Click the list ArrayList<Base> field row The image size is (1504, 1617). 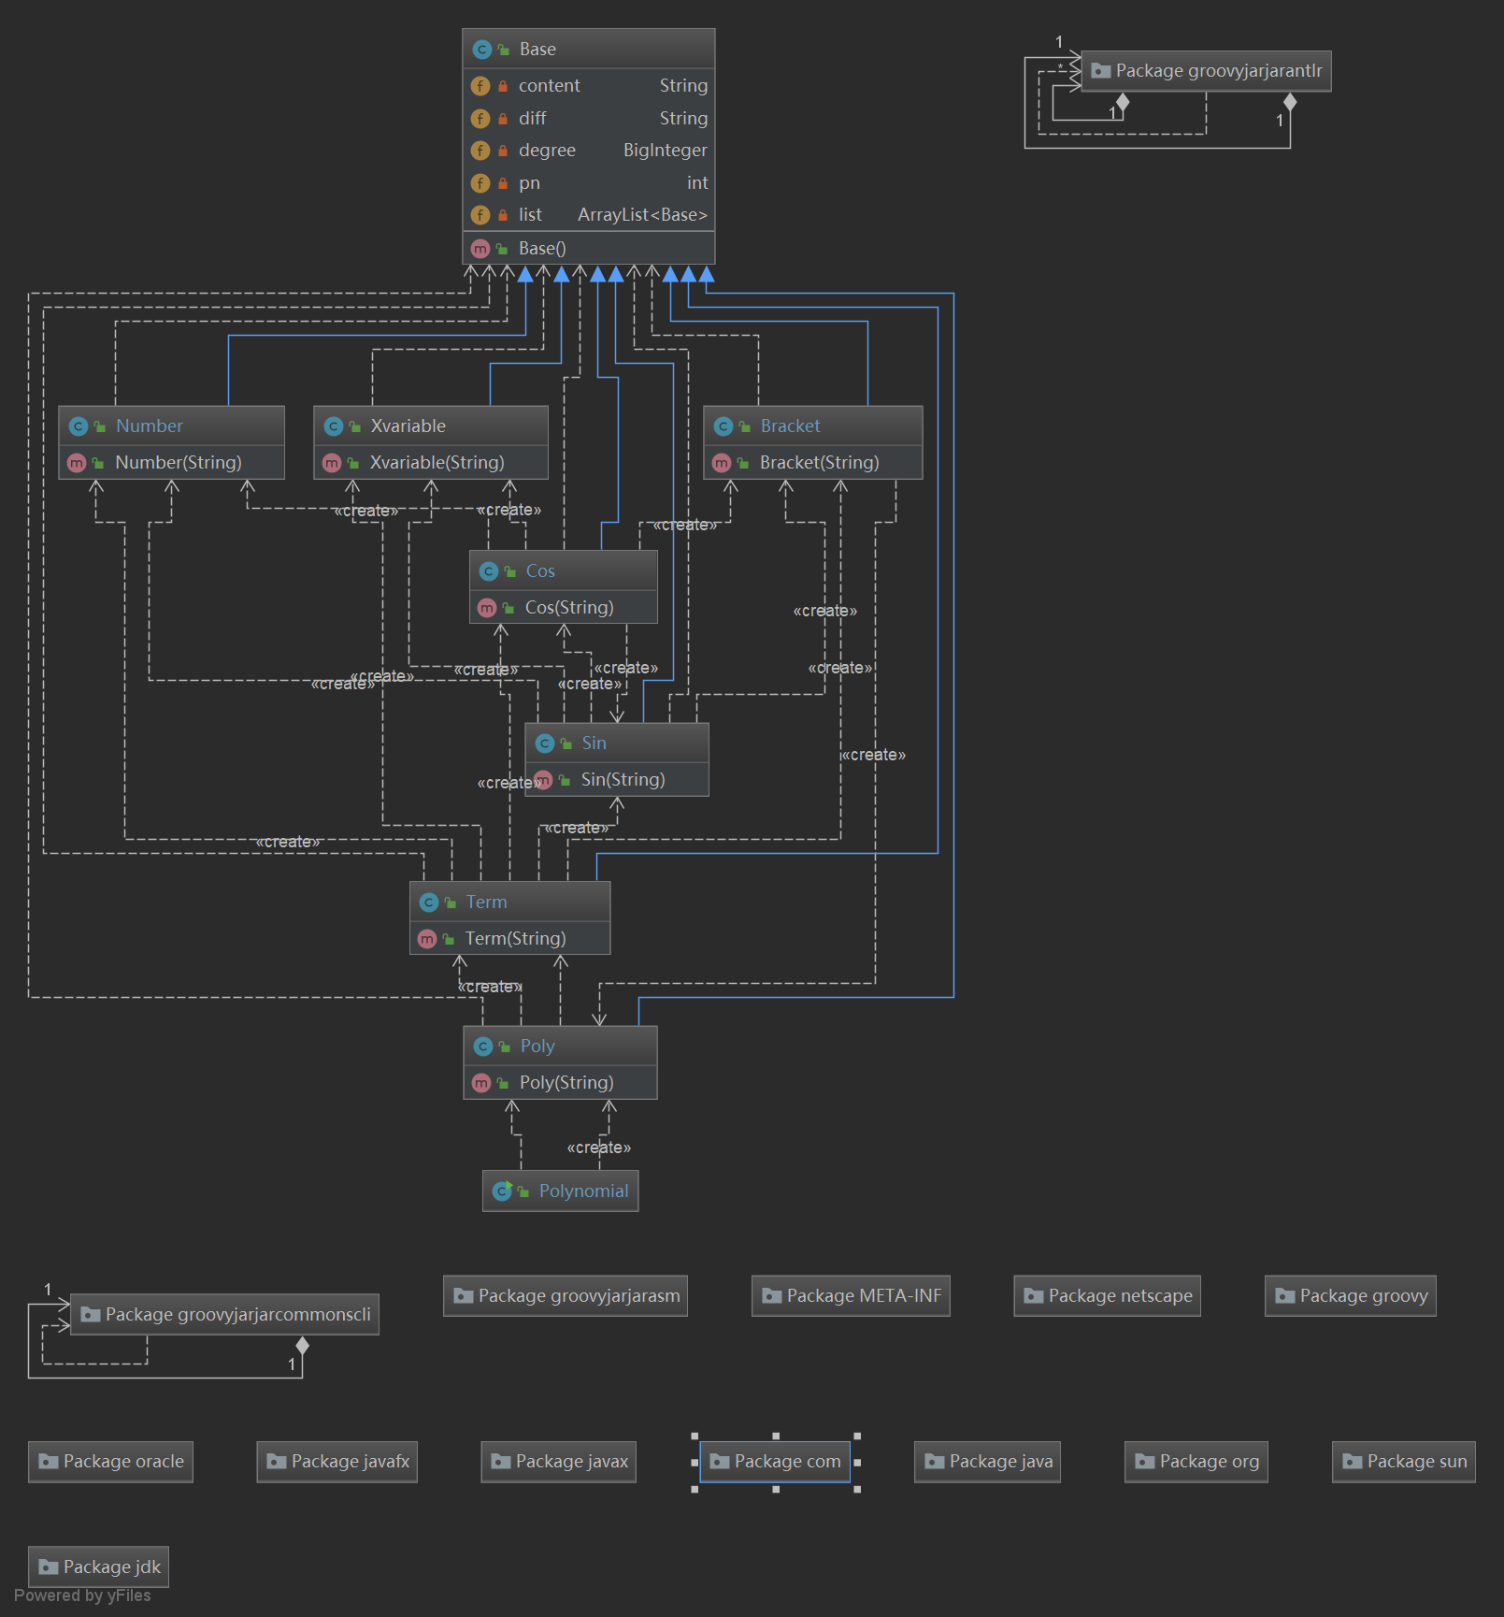[589, 215]
